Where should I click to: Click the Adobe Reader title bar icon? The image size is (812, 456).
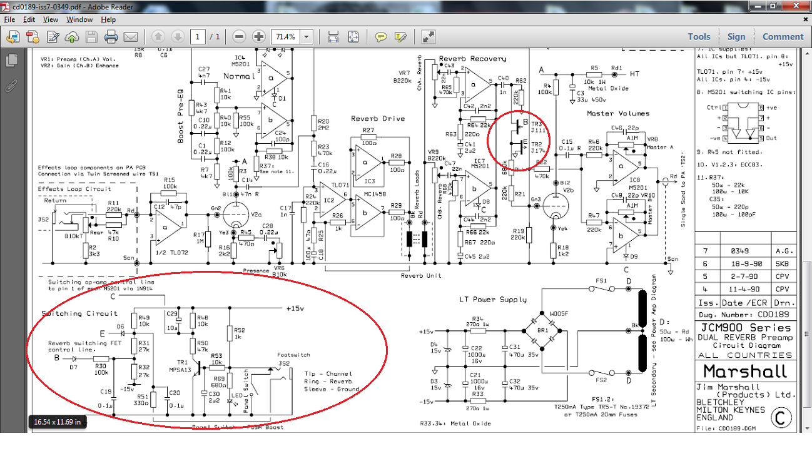click(x=6, y=6)
